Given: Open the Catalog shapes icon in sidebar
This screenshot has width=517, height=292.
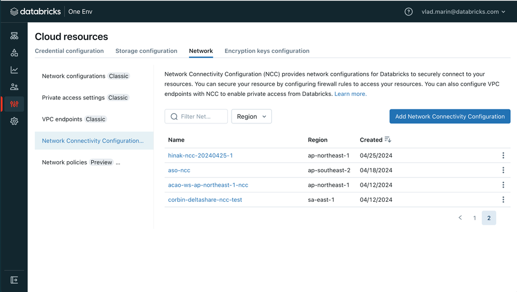Looking at the screenshot, I should (14, 53).
